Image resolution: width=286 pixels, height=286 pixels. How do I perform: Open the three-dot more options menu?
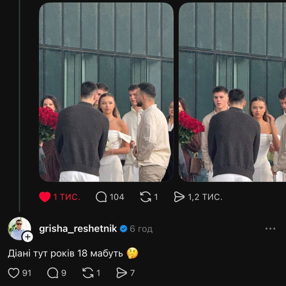click(270, 229)
